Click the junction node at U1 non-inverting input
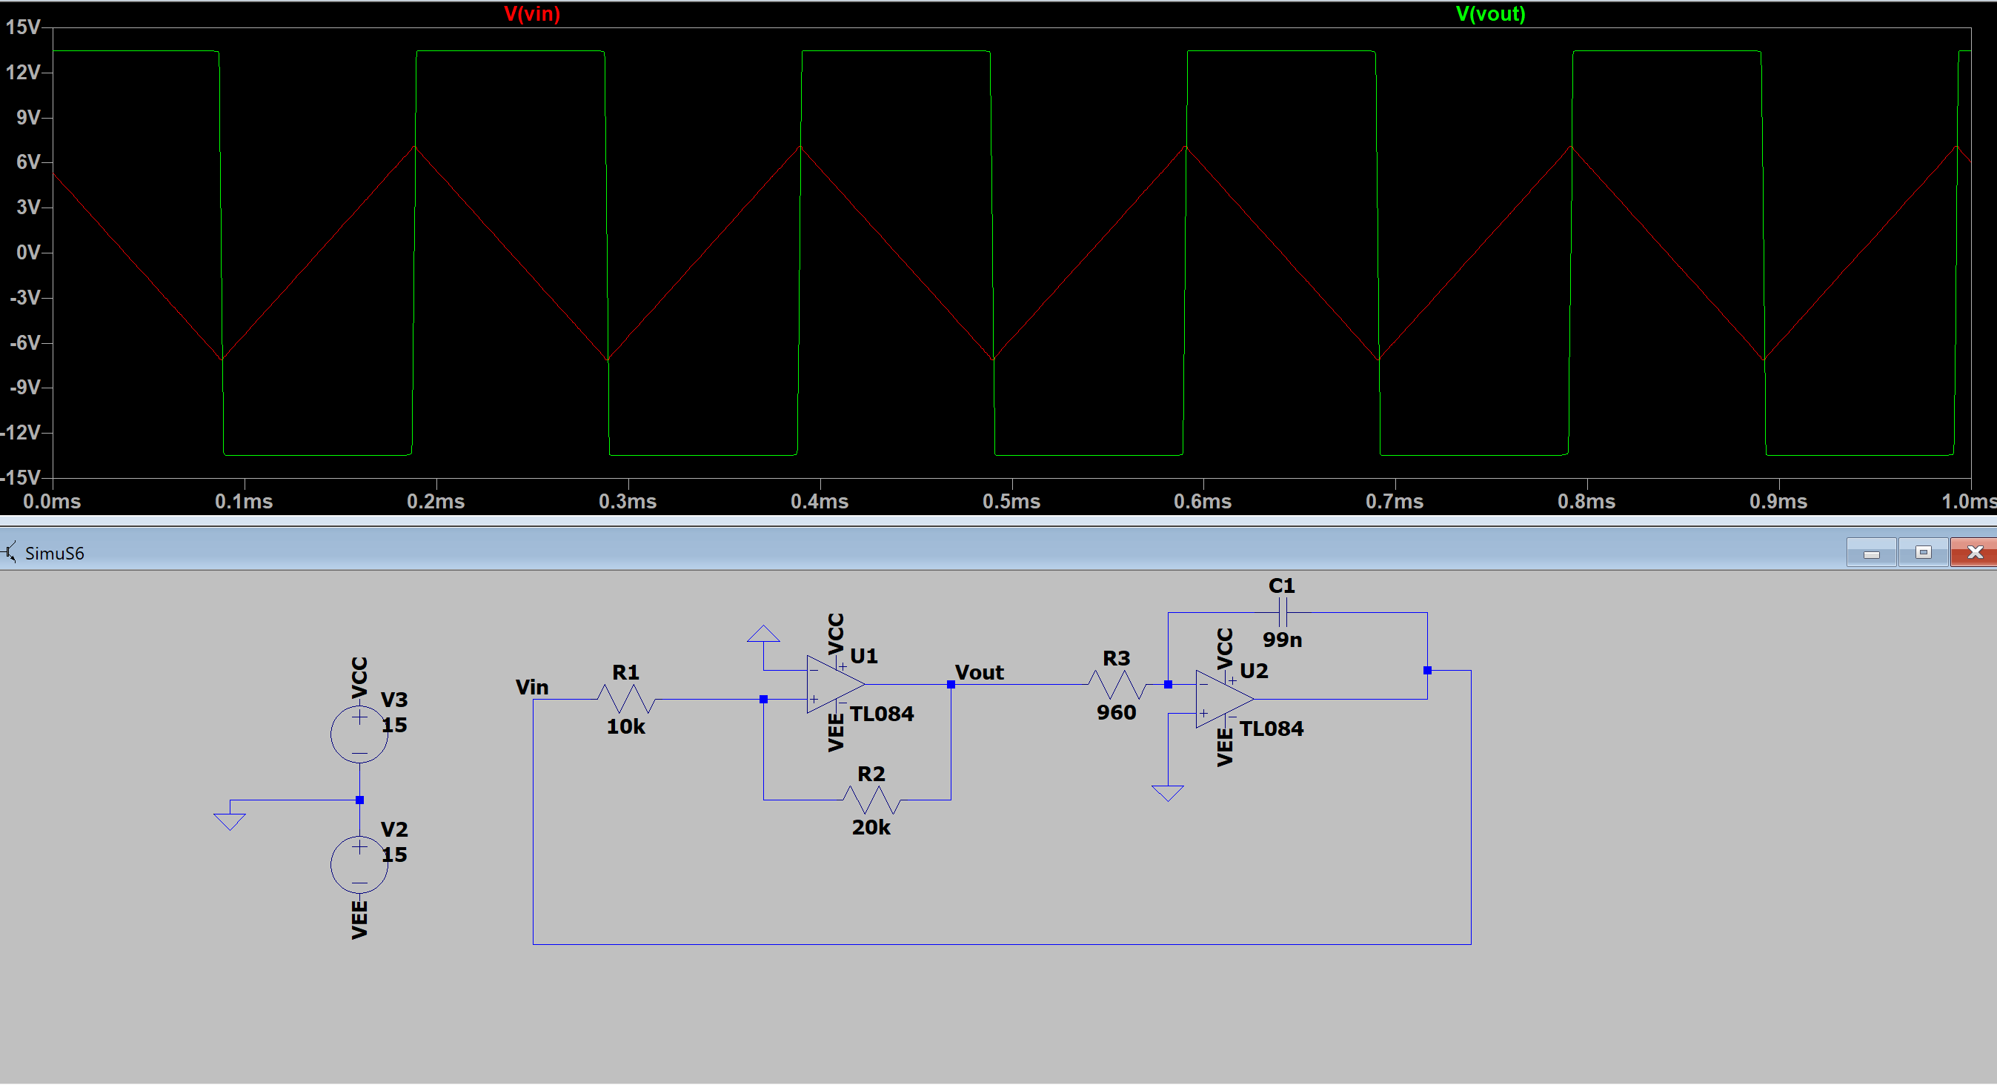 tap(764, 699)
